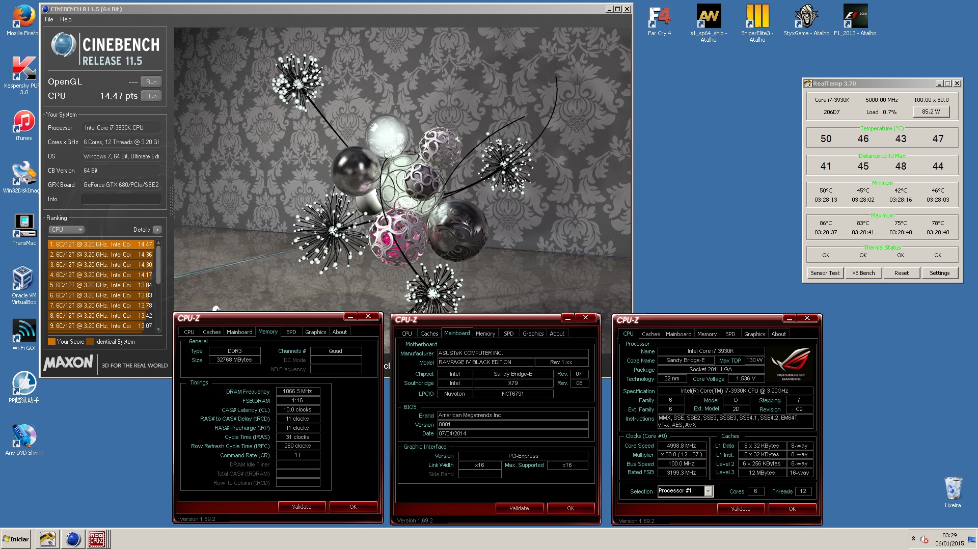Open Mozilla Firefox desktop icon

[x=23, y=20]
